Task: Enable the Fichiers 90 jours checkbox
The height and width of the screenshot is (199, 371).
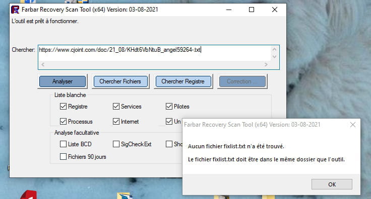Action: (x=63, y=157)
